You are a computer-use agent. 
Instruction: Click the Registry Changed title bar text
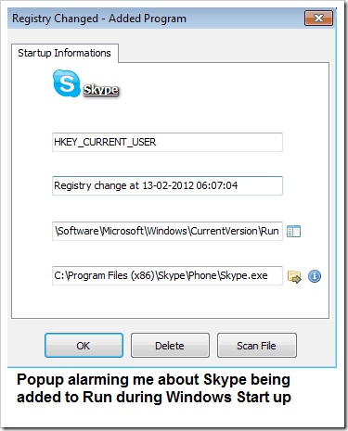[x=99, y=19]
